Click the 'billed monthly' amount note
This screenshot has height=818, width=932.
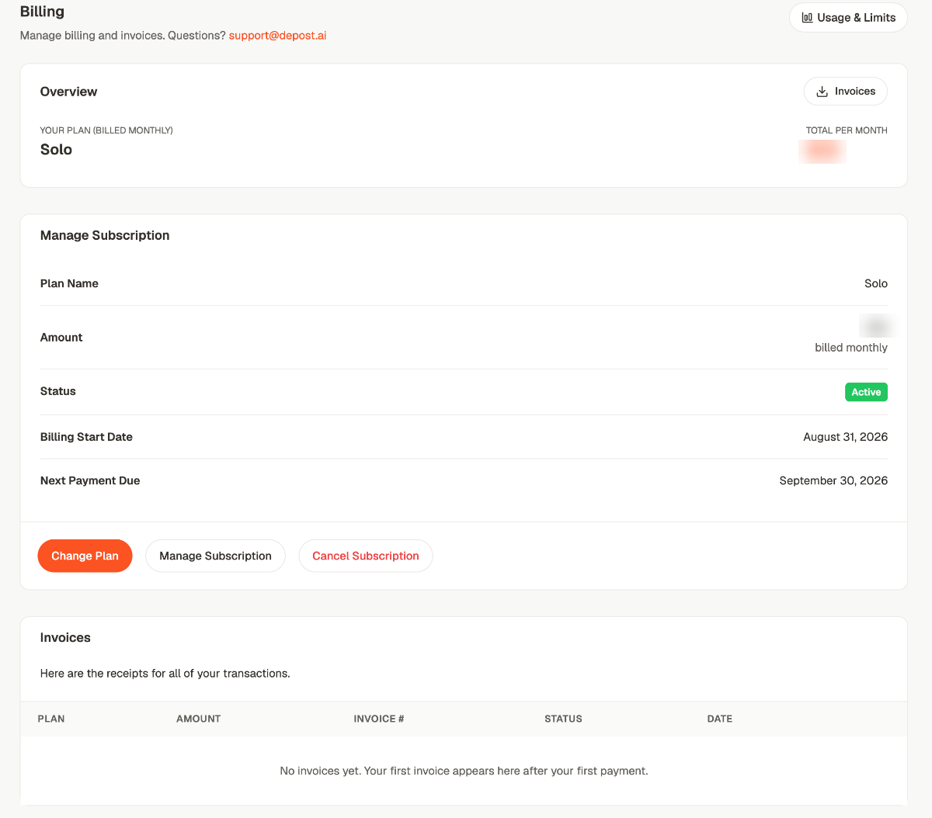click(851, 348)
